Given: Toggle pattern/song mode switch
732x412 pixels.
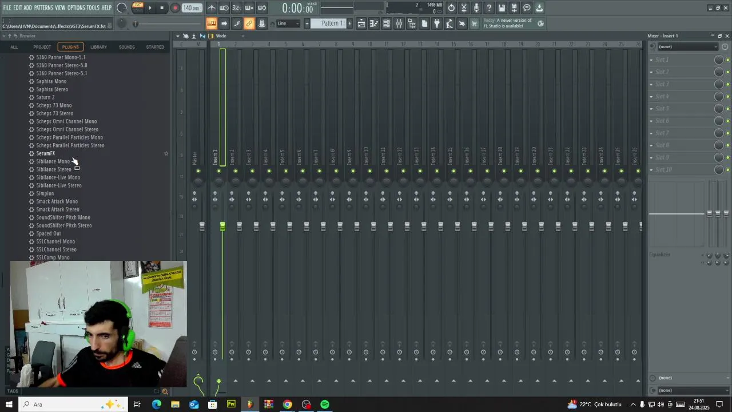Looking at the screenshot, I should [137, 8].
